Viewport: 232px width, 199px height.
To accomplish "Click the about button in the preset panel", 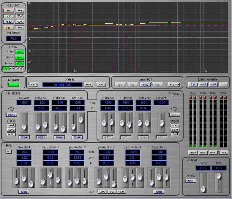I will (34, 85).
